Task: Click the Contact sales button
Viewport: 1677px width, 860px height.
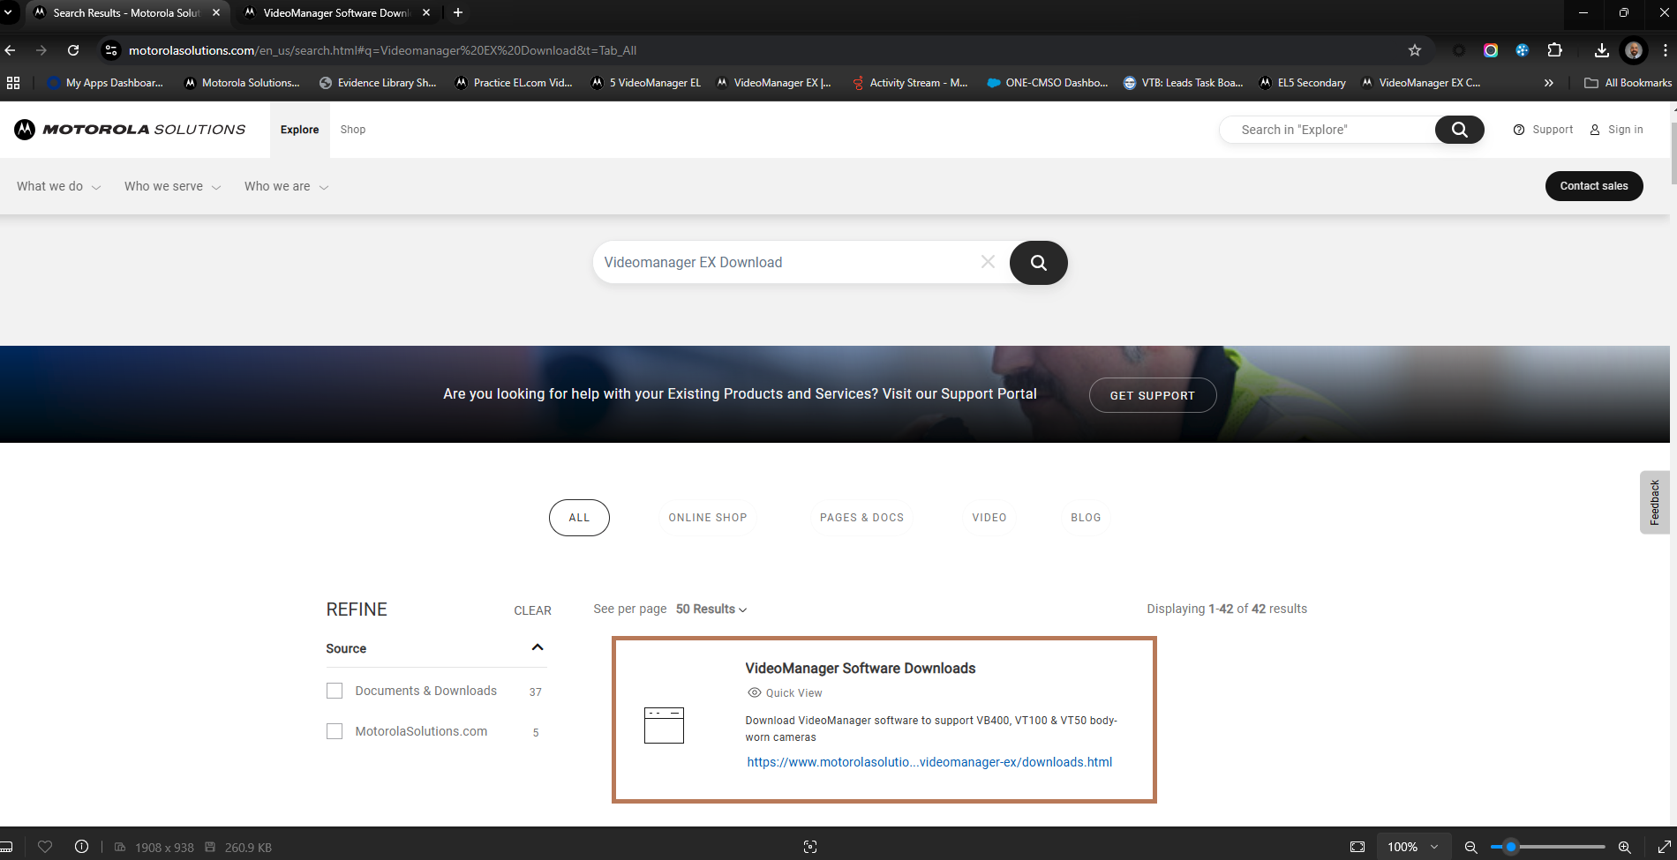Action: tap(1594, 186)
